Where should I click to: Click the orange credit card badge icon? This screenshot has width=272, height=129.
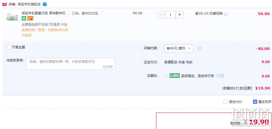(x=30, y=18)
